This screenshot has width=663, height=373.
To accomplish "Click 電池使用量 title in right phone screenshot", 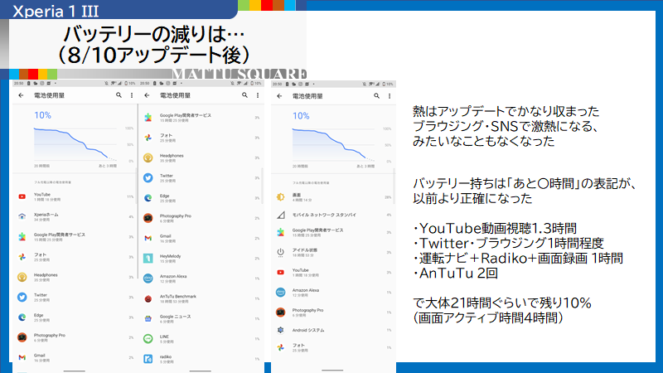I will (307, 96).
